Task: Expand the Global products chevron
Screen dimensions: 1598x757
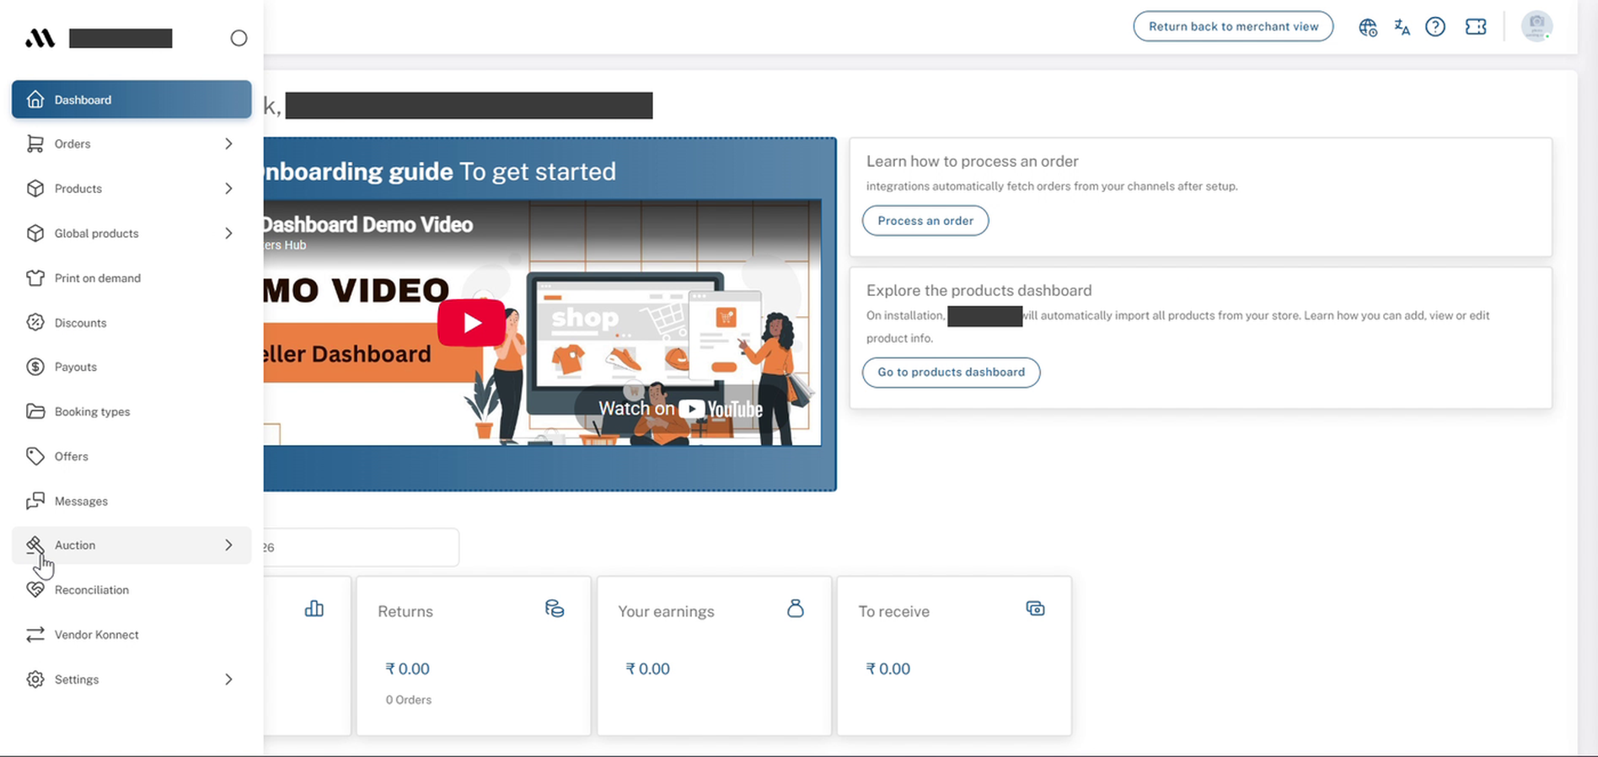Action: click(x=228, y=234)
